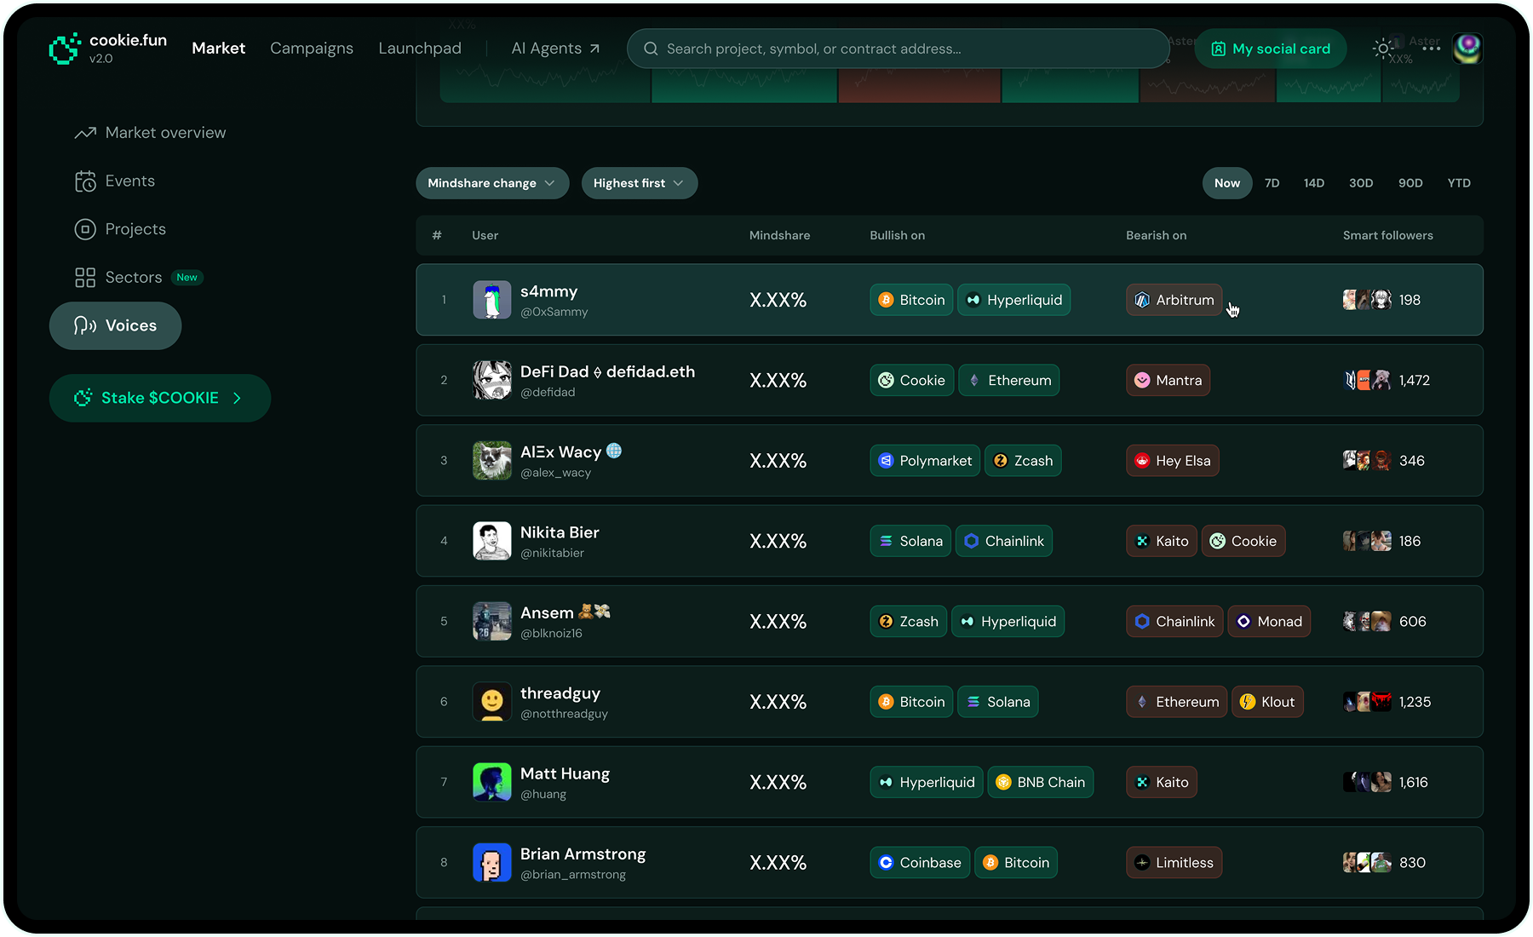Click the My social card button

1271,49
